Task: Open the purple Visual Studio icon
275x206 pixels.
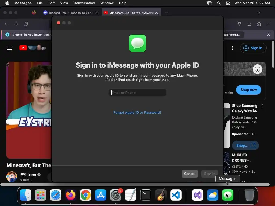Action: coord(198,195)
